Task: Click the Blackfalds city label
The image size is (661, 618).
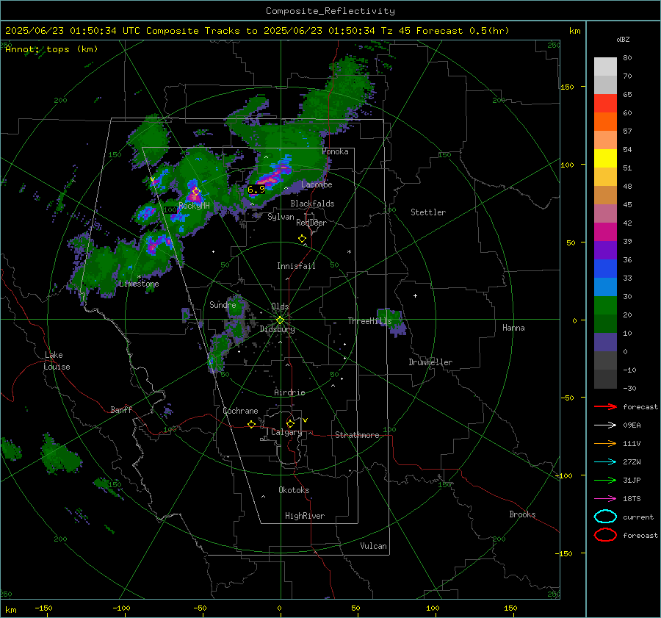Action: click(x=312, y=204)
